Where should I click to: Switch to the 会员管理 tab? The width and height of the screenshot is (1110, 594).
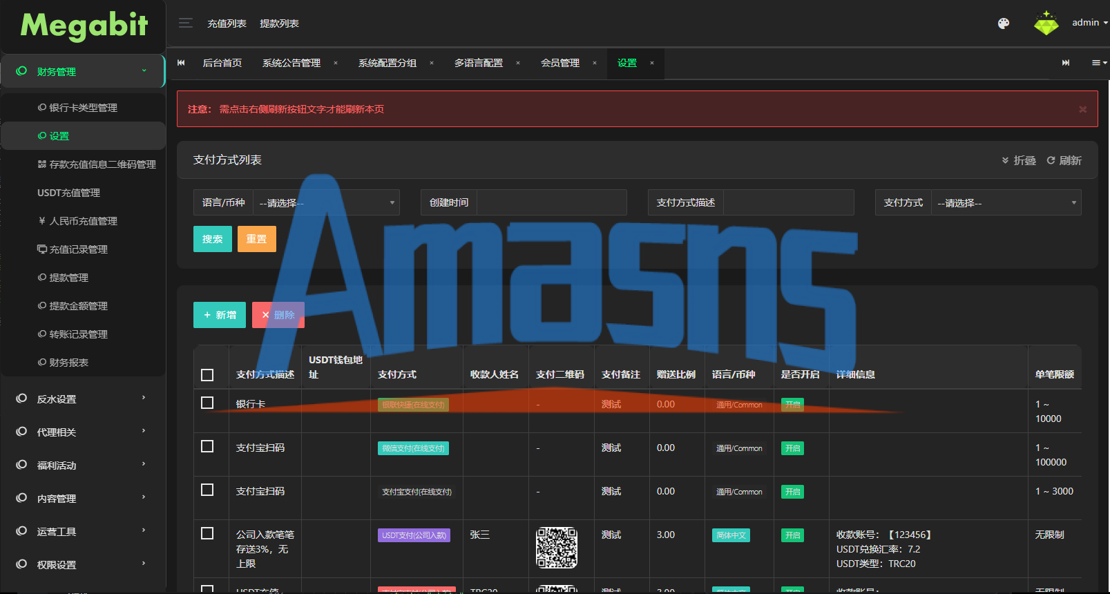click(x=560, y=63)
